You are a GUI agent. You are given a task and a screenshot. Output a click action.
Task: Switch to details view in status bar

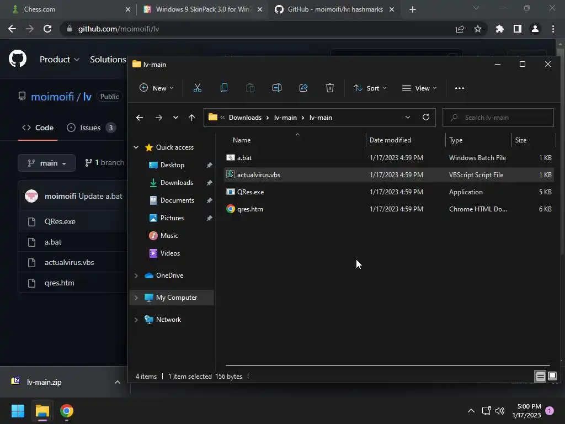tap(541, 377)
